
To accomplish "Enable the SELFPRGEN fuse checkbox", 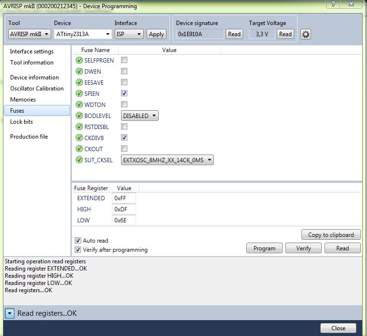I will point(124,60).
